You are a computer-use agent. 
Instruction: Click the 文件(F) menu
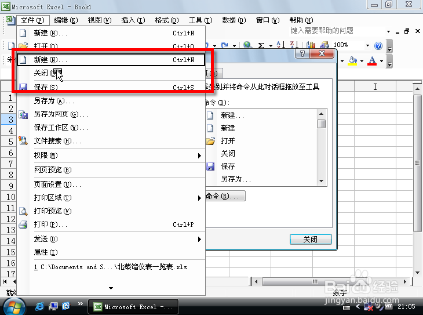click(x=32, y=20)
